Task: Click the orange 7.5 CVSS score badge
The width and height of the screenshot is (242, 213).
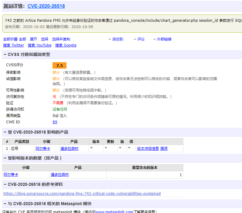Action: click(x=60, y=66)
